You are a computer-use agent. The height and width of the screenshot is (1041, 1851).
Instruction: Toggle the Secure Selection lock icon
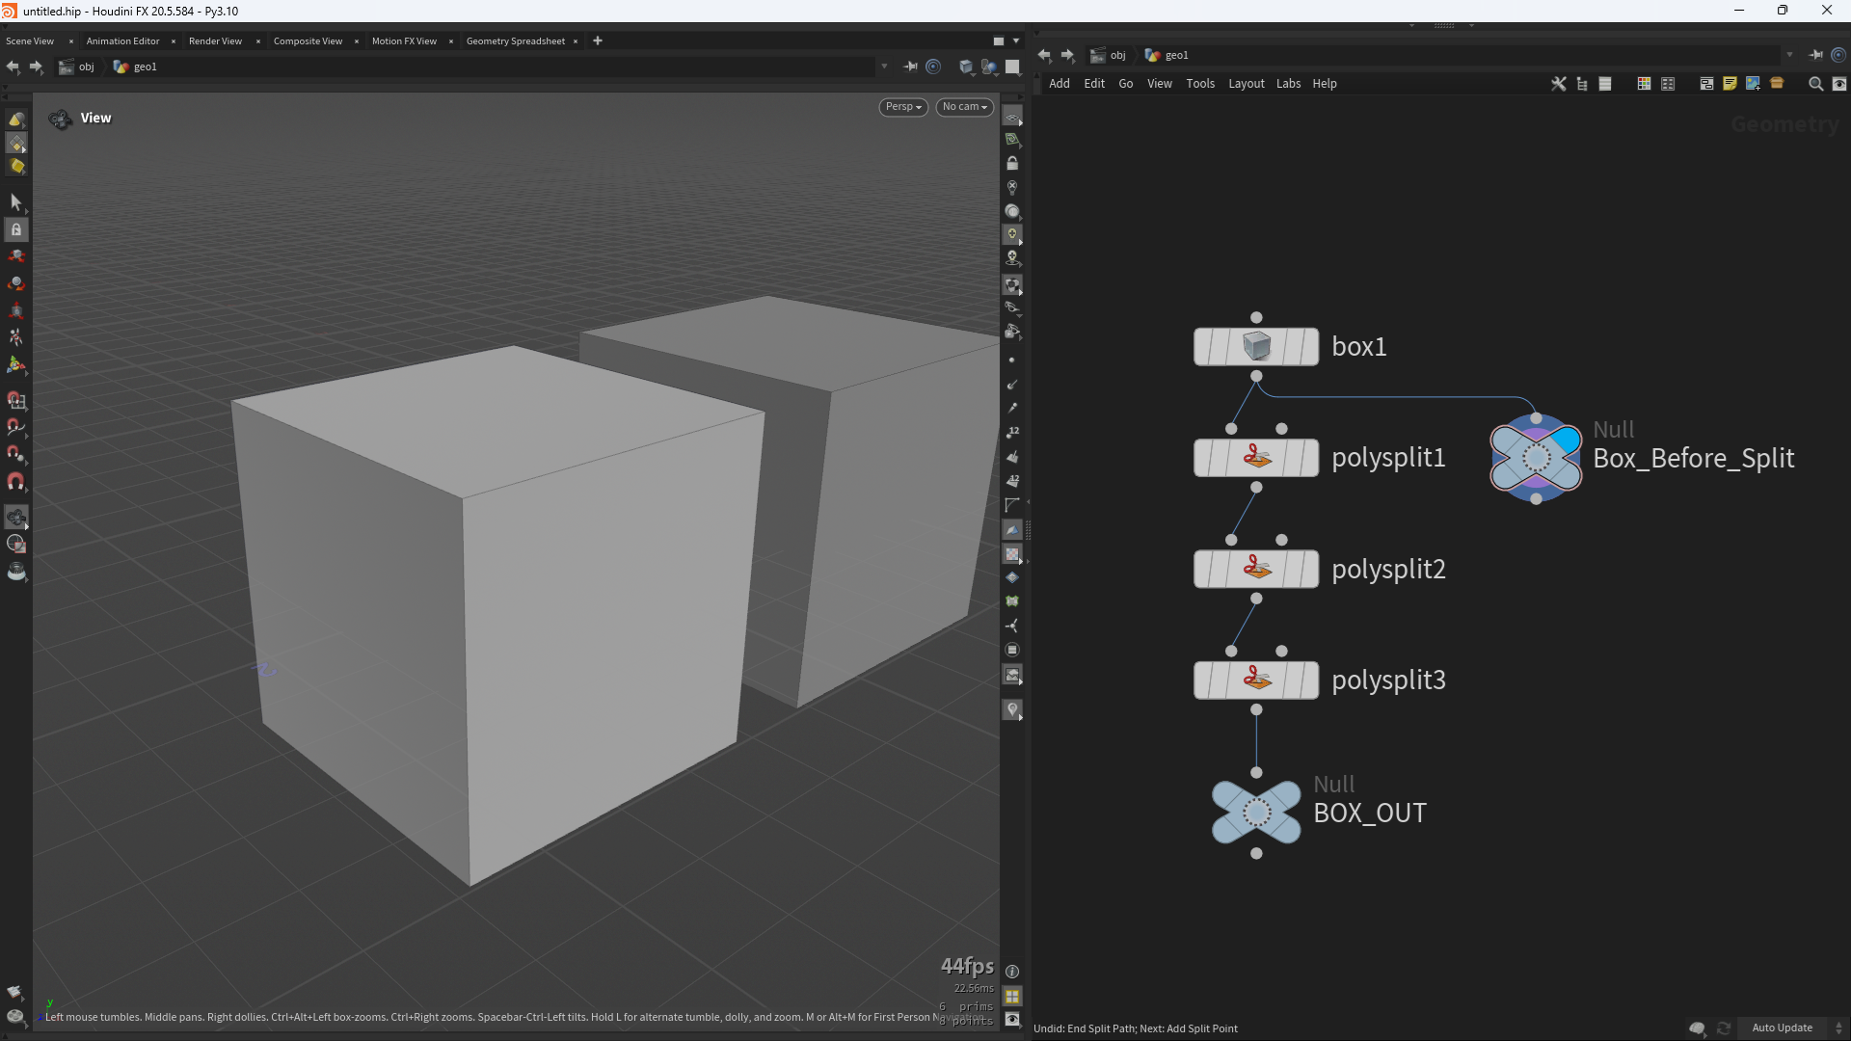pos(16,230)
